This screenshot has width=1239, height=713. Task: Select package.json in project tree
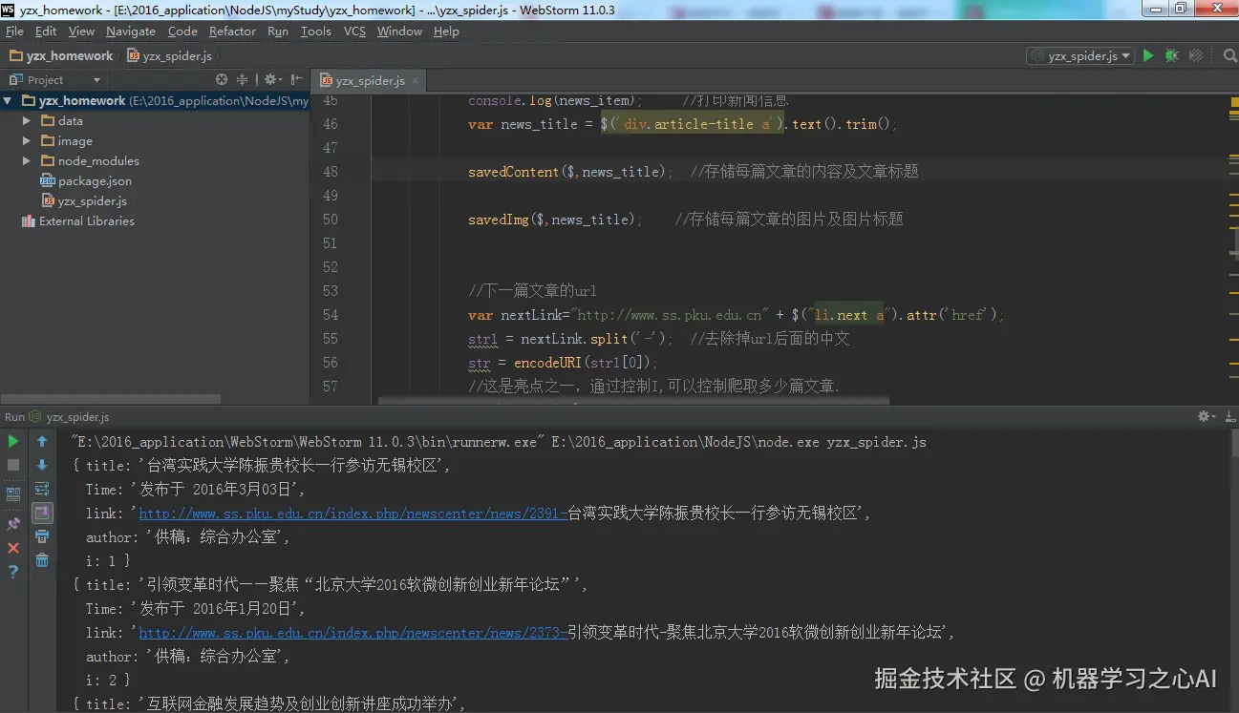95,181
